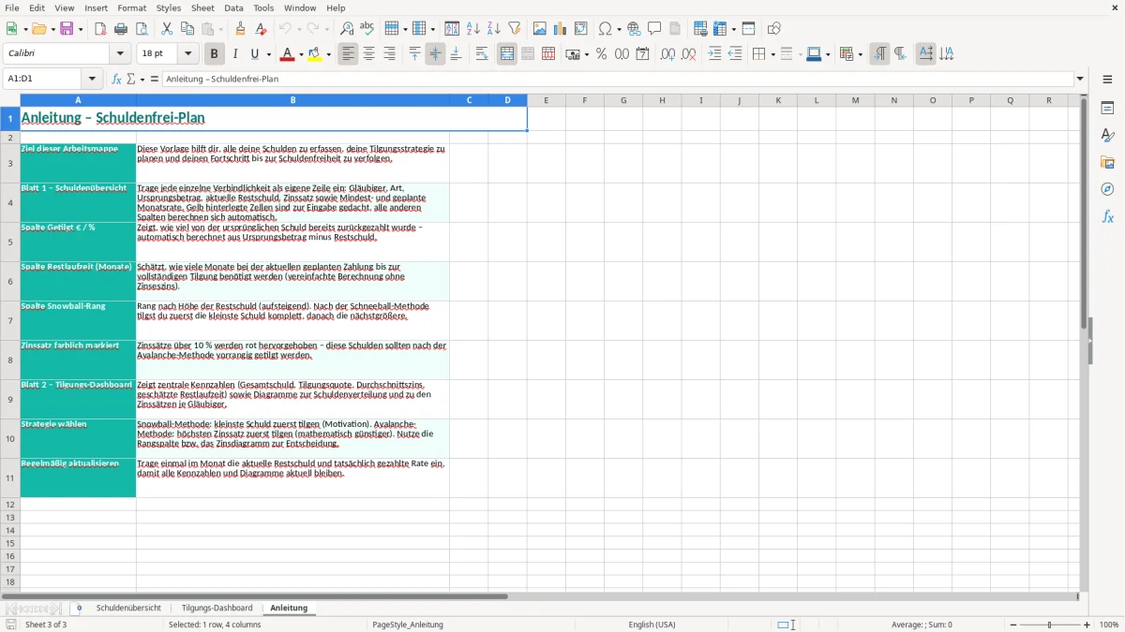Click Export as PDF icon
Viewport: 1125px width, 632px height.
[100, 29]
